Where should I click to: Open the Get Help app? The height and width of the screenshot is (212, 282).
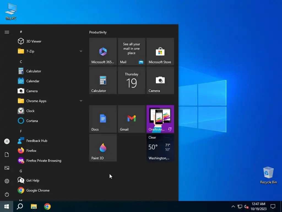tap(50, 180)
